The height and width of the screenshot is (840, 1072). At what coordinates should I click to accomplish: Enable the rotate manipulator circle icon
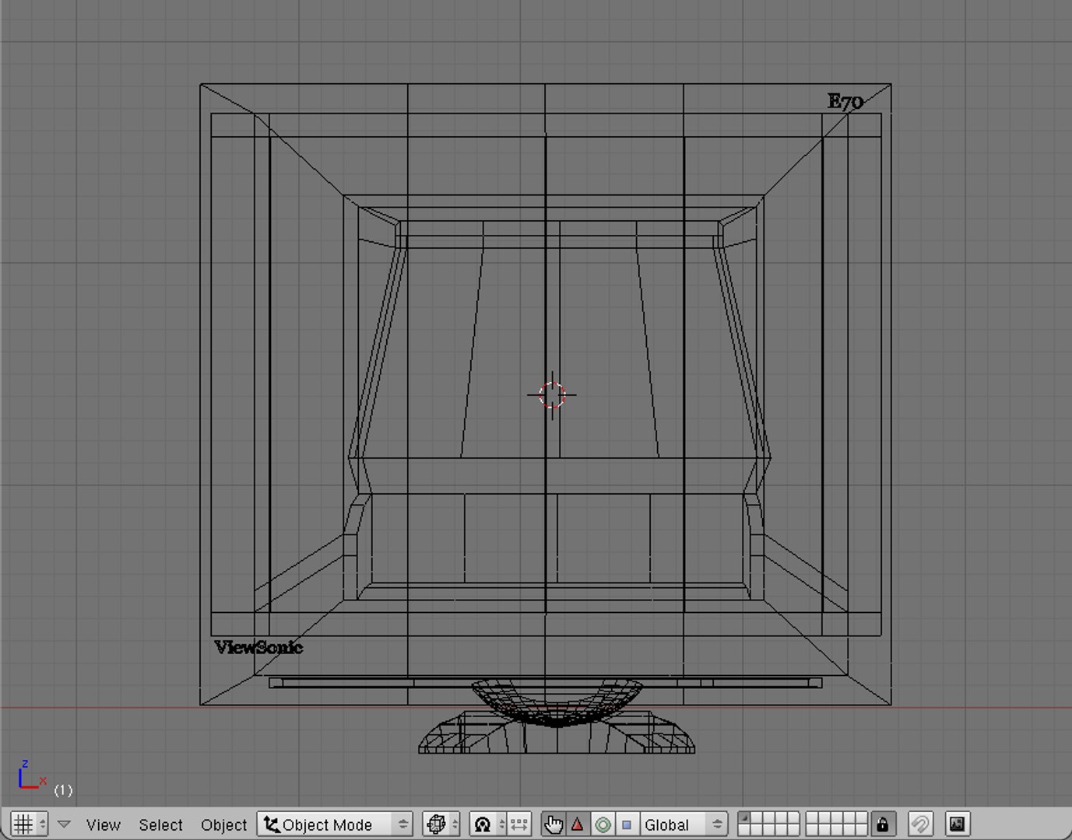point(603,824)
